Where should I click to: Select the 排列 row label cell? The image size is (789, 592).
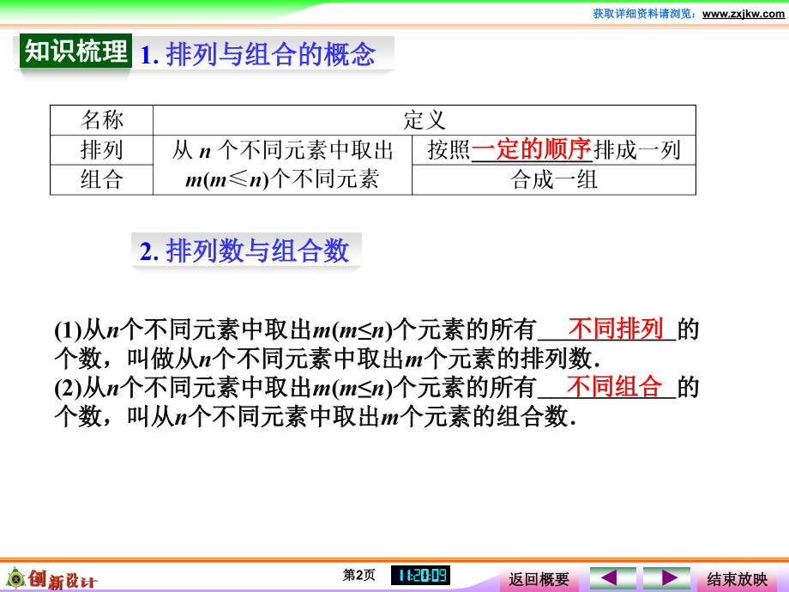pyautogui.click(x=101, y=150)
